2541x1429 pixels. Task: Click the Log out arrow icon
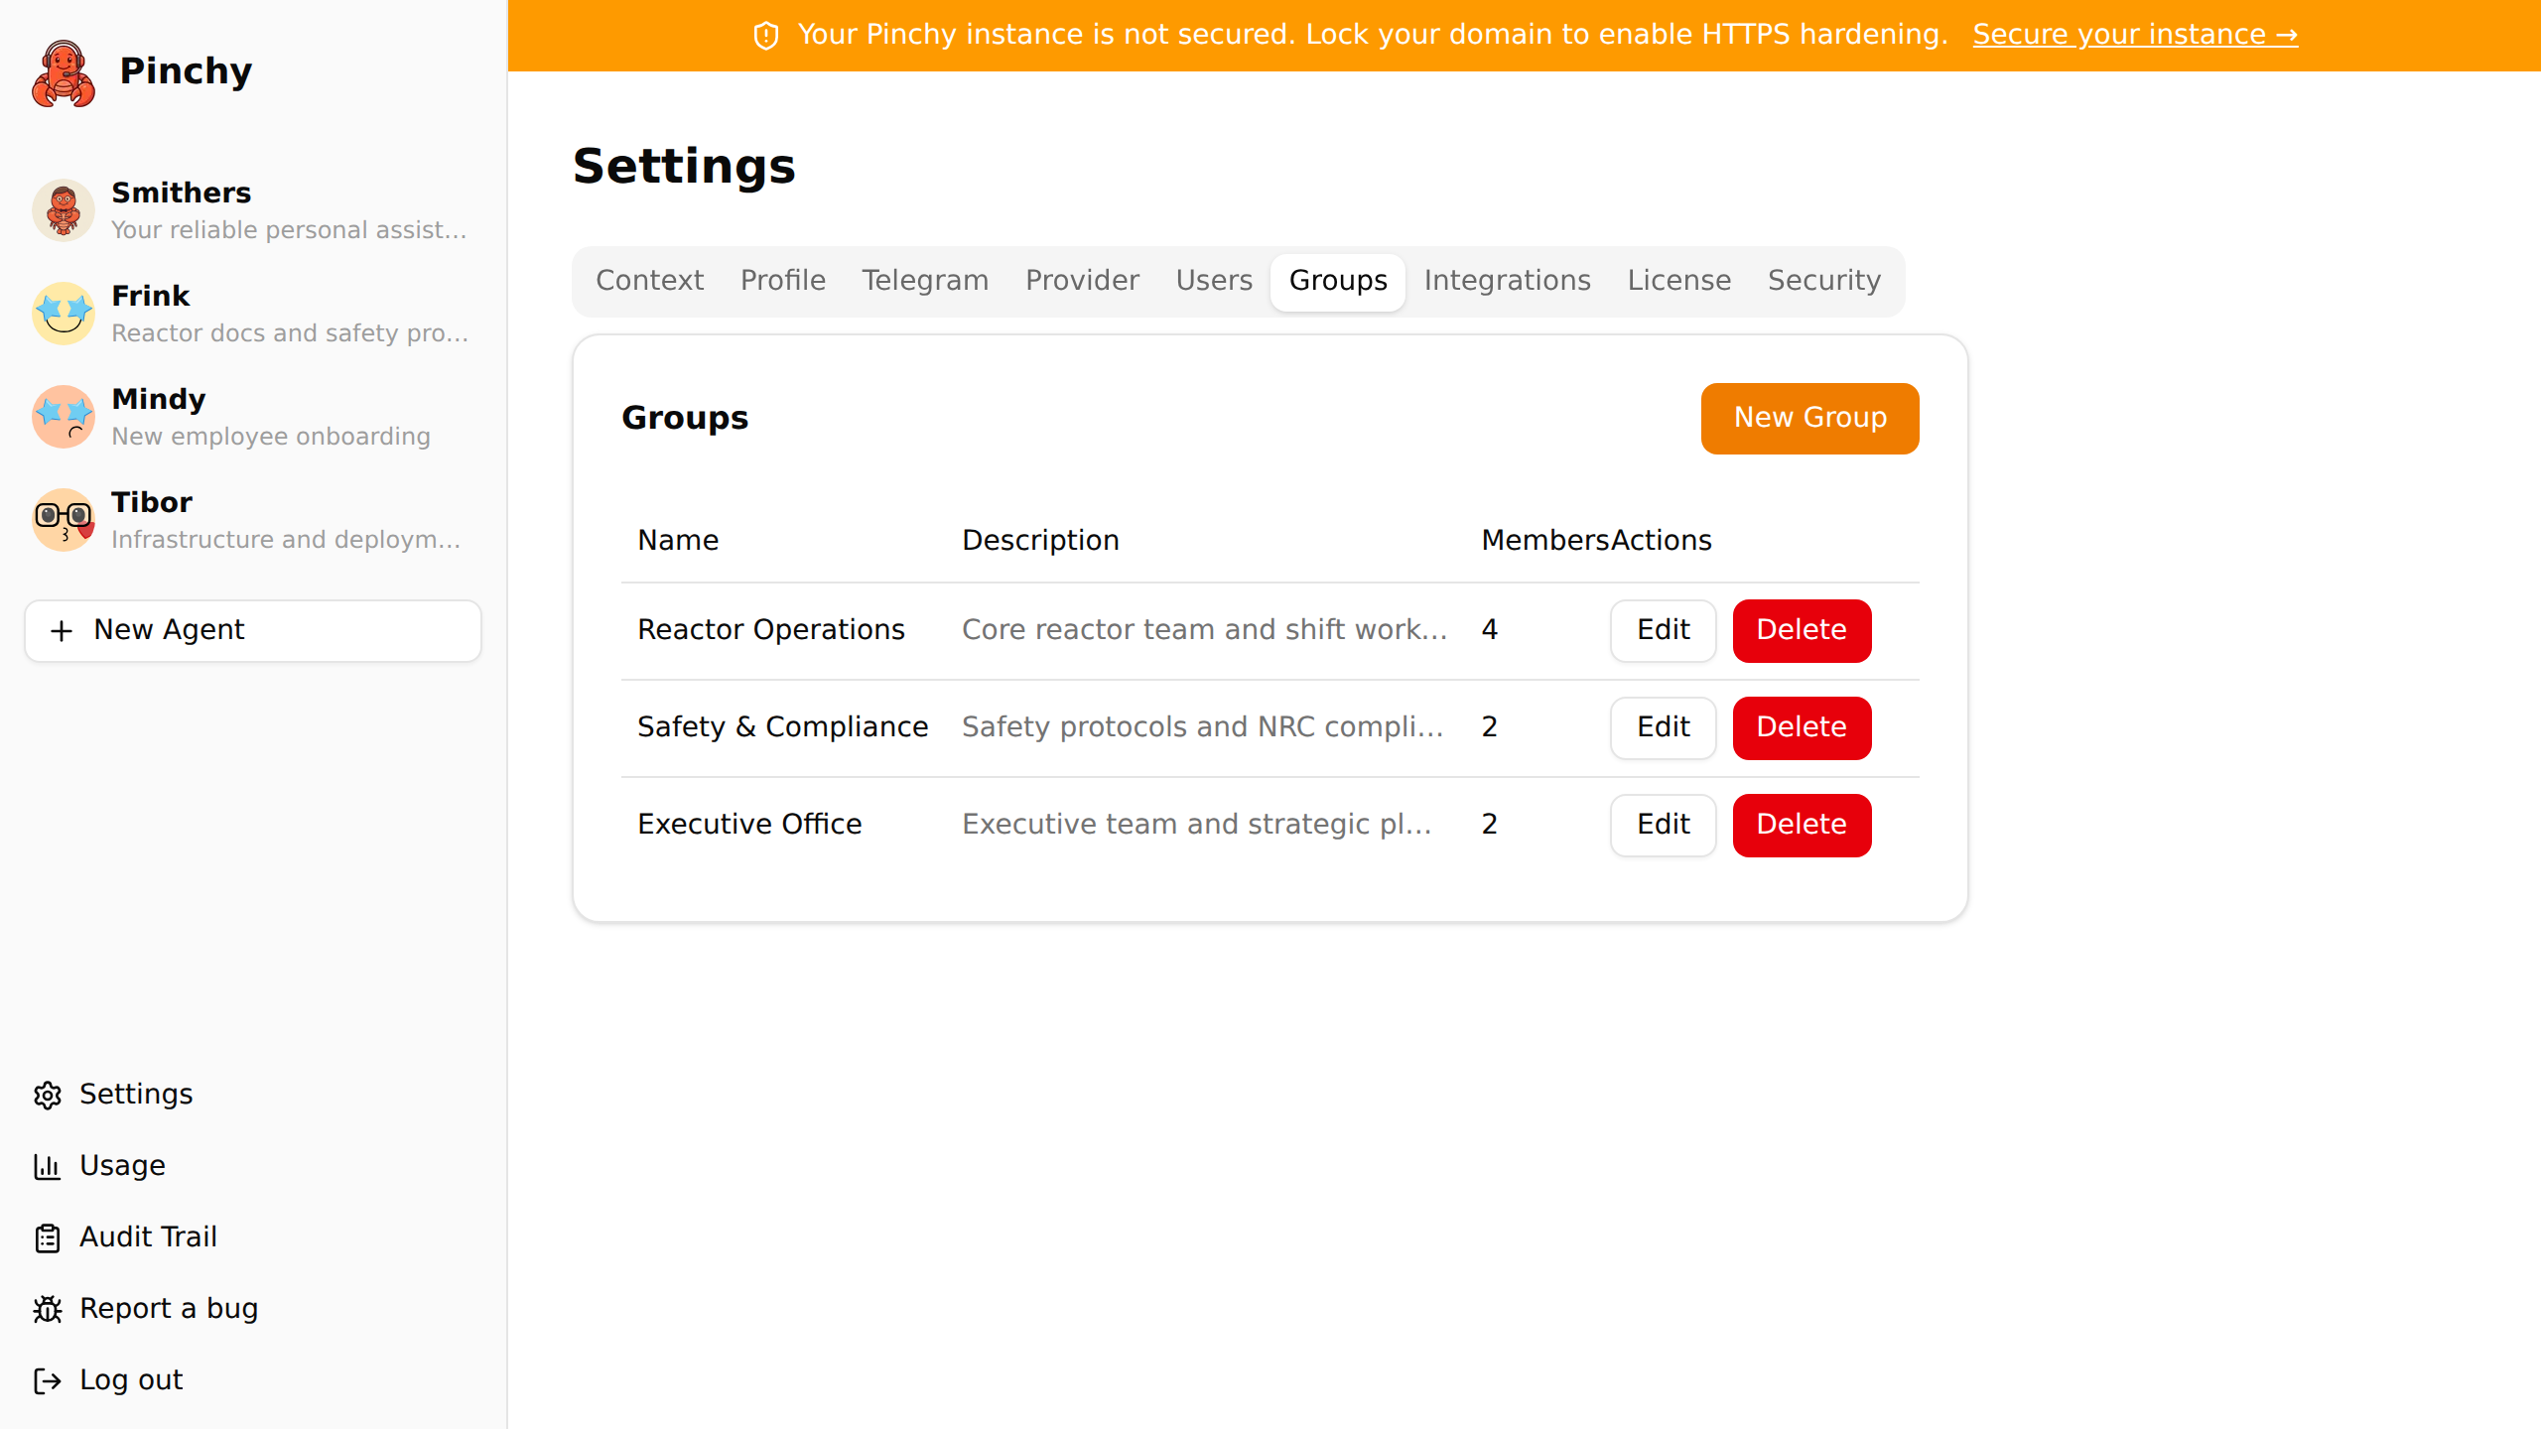pos(48,1380)
